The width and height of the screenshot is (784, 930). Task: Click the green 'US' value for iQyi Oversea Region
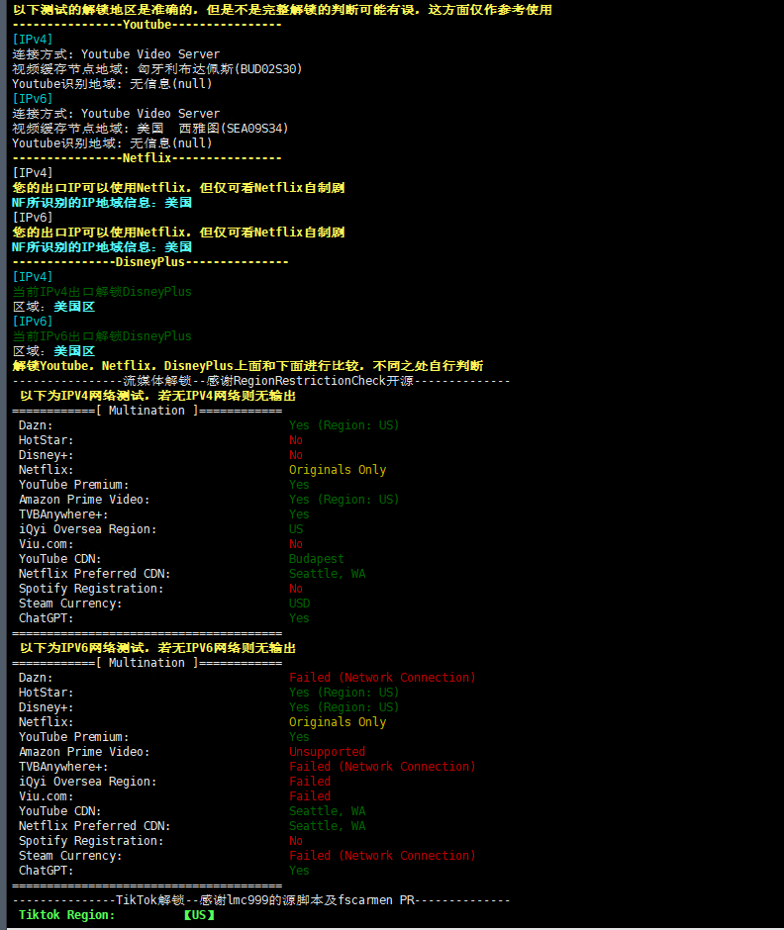pos(296,529)
